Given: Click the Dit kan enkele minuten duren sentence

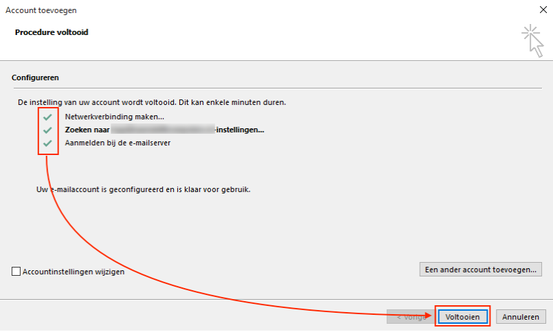Looking at the screenshot, I should (232, 102).
